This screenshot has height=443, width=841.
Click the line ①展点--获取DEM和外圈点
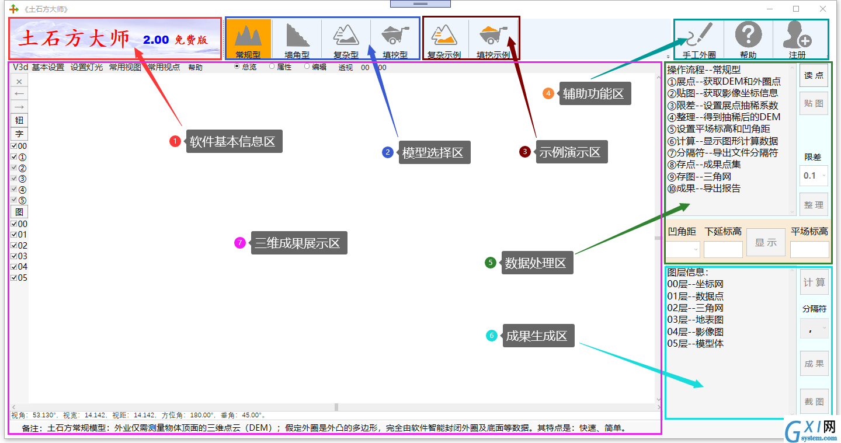pos(724,81)
